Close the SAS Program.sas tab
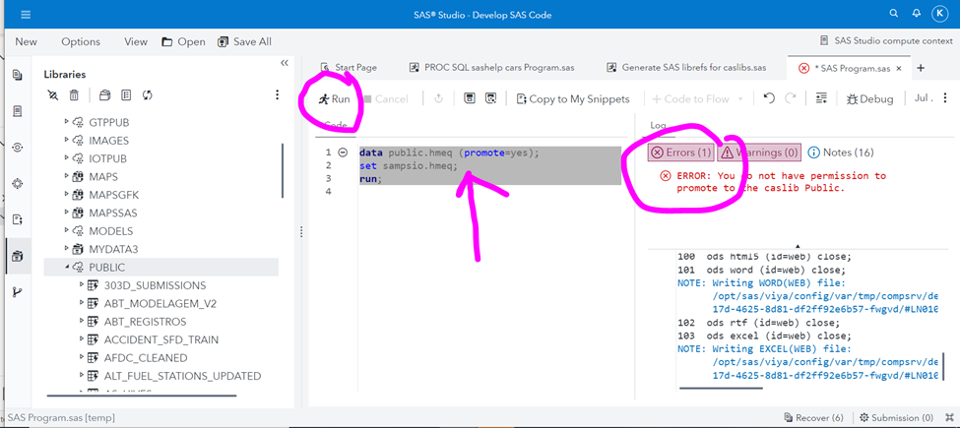Viewport: 960px width, 428px height. 898,69
